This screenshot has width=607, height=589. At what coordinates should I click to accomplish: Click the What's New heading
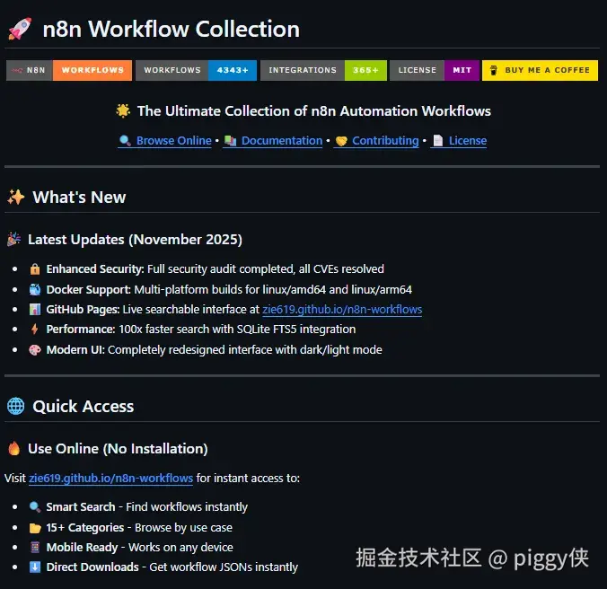[79, 198]
